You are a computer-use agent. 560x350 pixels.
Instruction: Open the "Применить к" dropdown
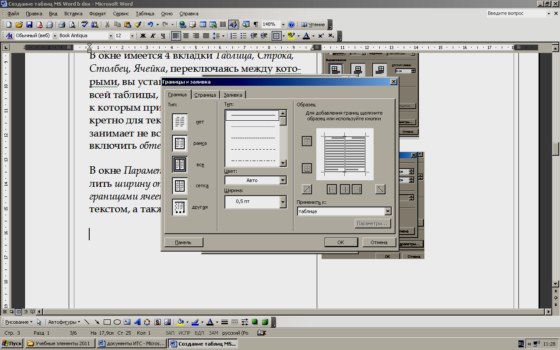(x=387, y=211)
